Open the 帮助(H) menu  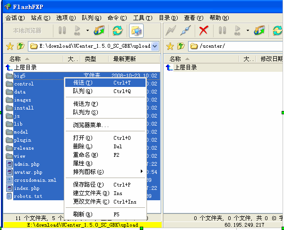point(219,18)
